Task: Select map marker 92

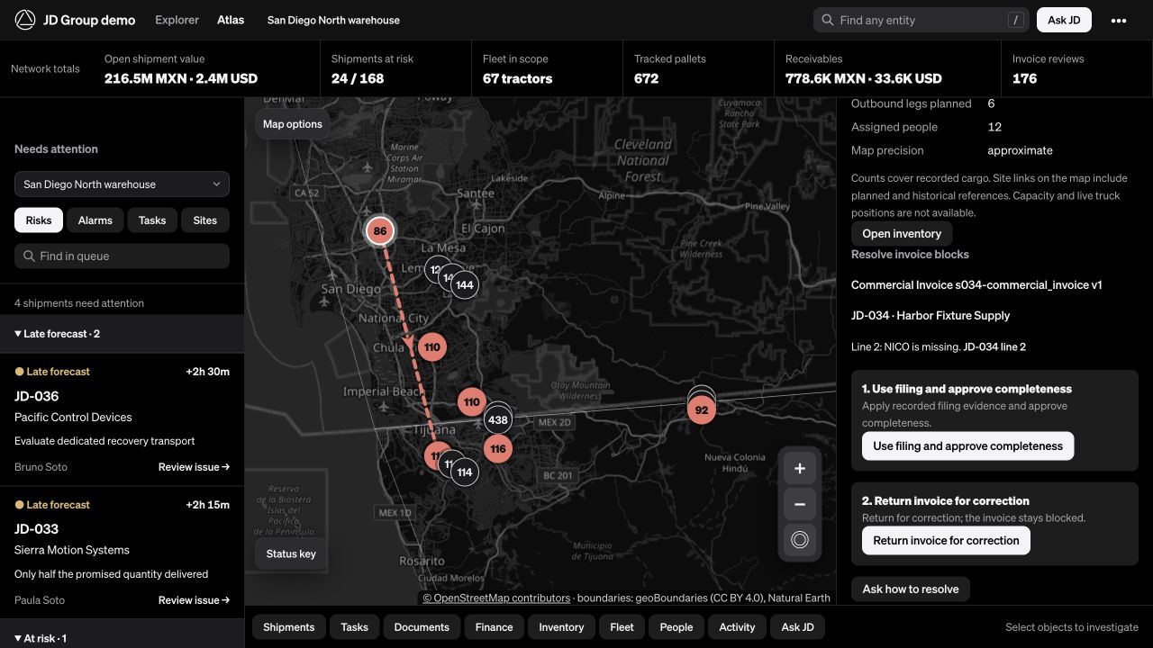Action: pyautogui.click(x=702, y=410)
